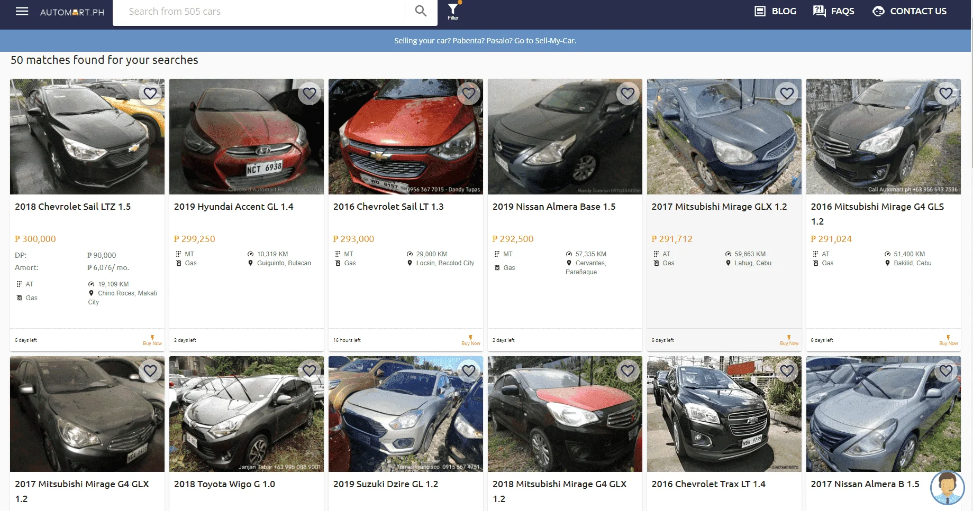Heart the 2018 Mitsubishi Mirage G4 GLX
Image resolution: width=973 pixels, height=511 pixels.
(x=628, y=371)
